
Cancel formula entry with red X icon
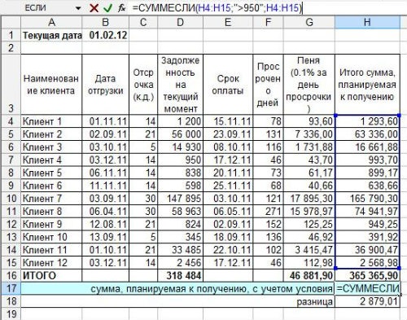pyautogui.click(x=94, y=8)
